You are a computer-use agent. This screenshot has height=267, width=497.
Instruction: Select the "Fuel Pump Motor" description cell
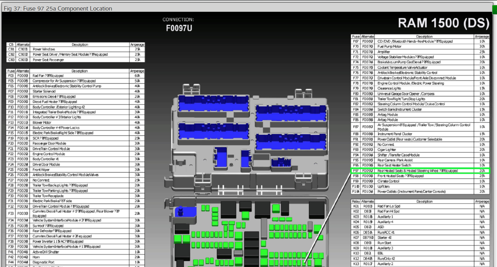[x=389, y=46]
